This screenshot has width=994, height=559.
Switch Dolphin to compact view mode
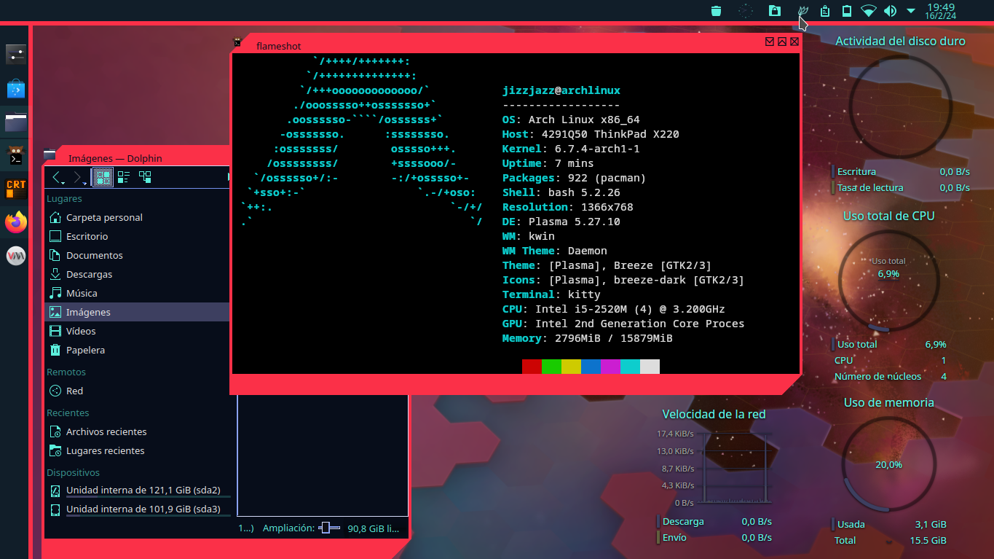click(x=124, y=177)
